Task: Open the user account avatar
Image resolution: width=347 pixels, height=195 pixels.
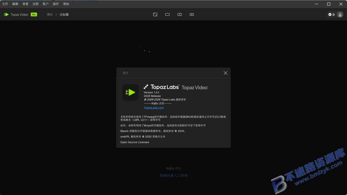Action: (x=340, y=14)
